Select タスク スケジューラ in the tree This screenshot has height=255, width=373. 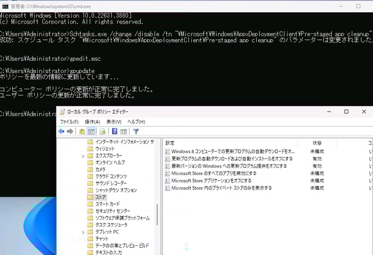click(111, 225)
